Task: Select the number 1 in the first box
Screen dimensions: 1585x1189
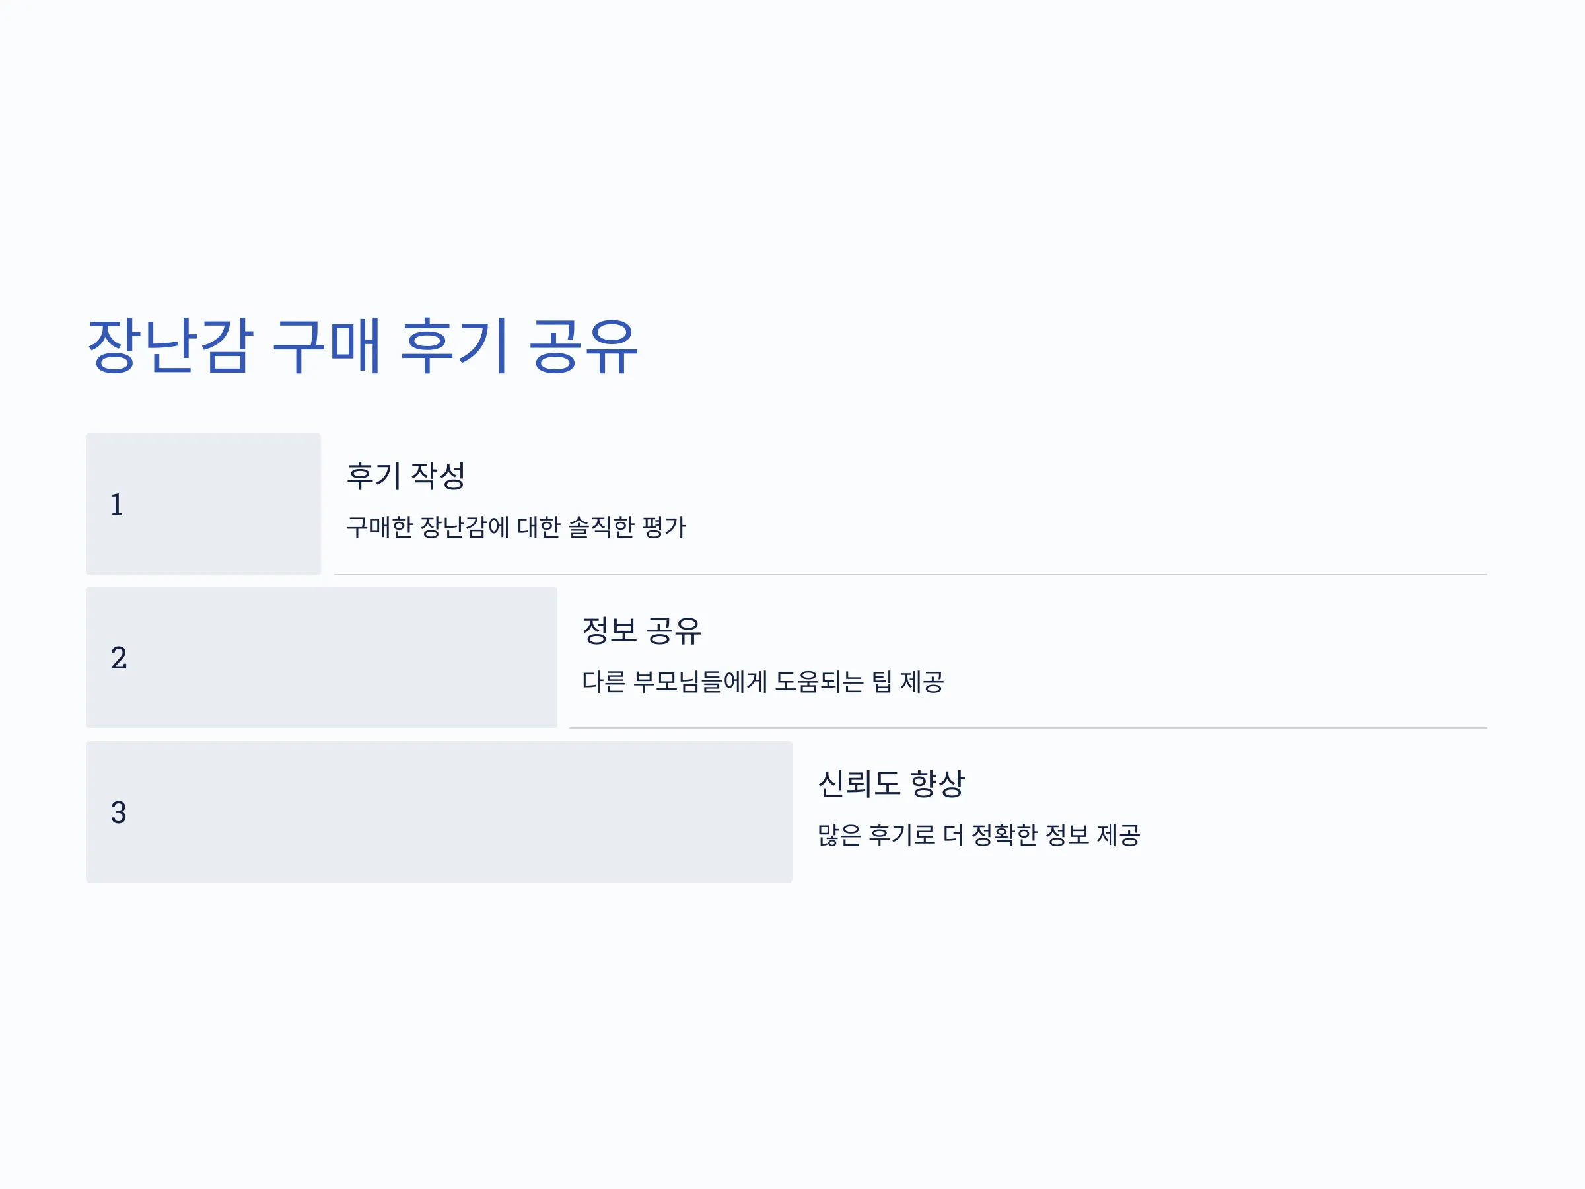Action: (x=117, y=505)
